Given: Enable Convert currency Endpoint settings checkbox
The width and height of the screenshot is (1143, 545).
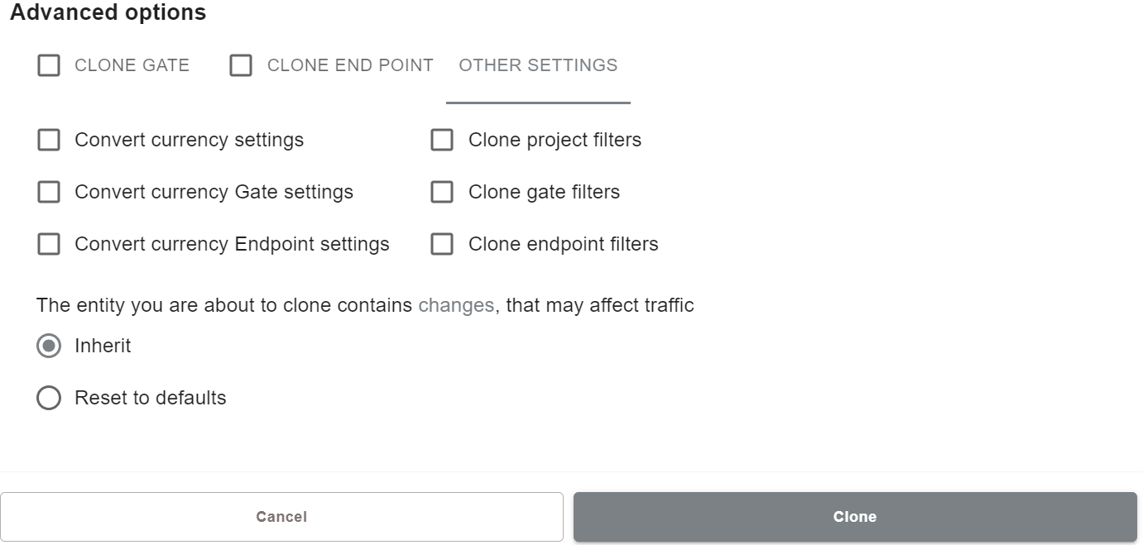Looking at the screenshot, I should click(x=49, y=244).
